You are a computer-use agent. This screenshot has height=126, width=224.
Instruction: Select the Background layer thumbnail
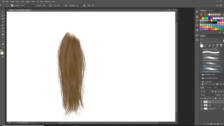coord(205,109)
